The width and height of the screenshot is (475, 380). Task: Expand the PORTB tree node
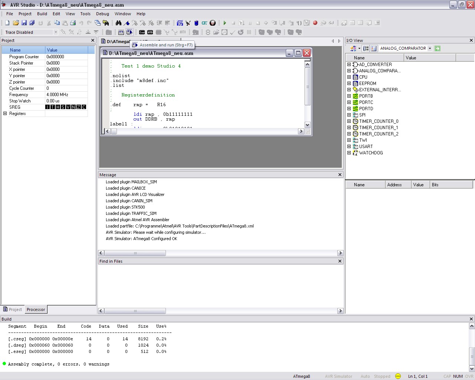pos(349,96)
